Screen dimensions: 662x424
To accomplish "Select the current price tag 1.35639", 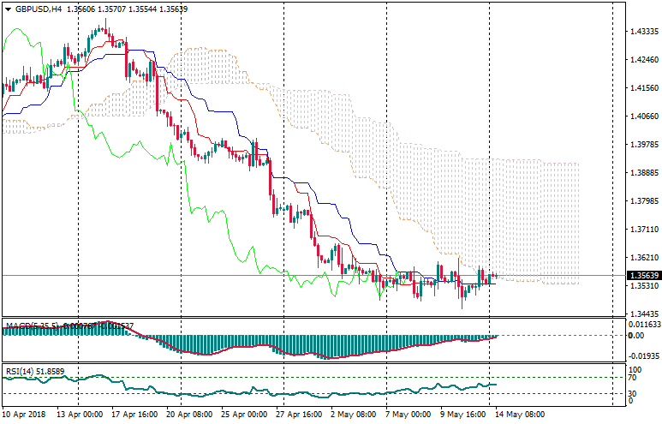I will click(x=642, y=276).
